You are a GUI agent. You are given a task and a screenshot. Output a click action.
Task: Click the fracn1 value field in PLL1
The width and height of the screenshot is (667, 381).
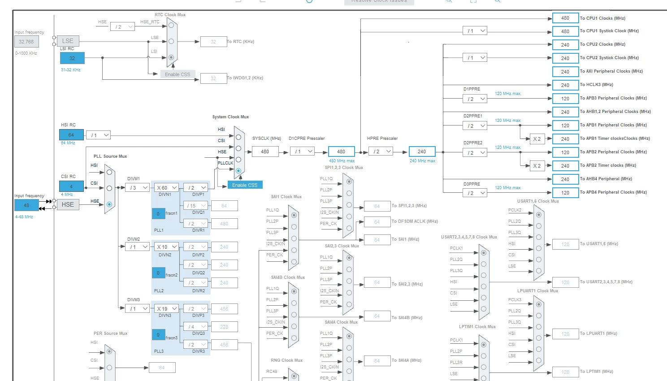coord(158,214)
